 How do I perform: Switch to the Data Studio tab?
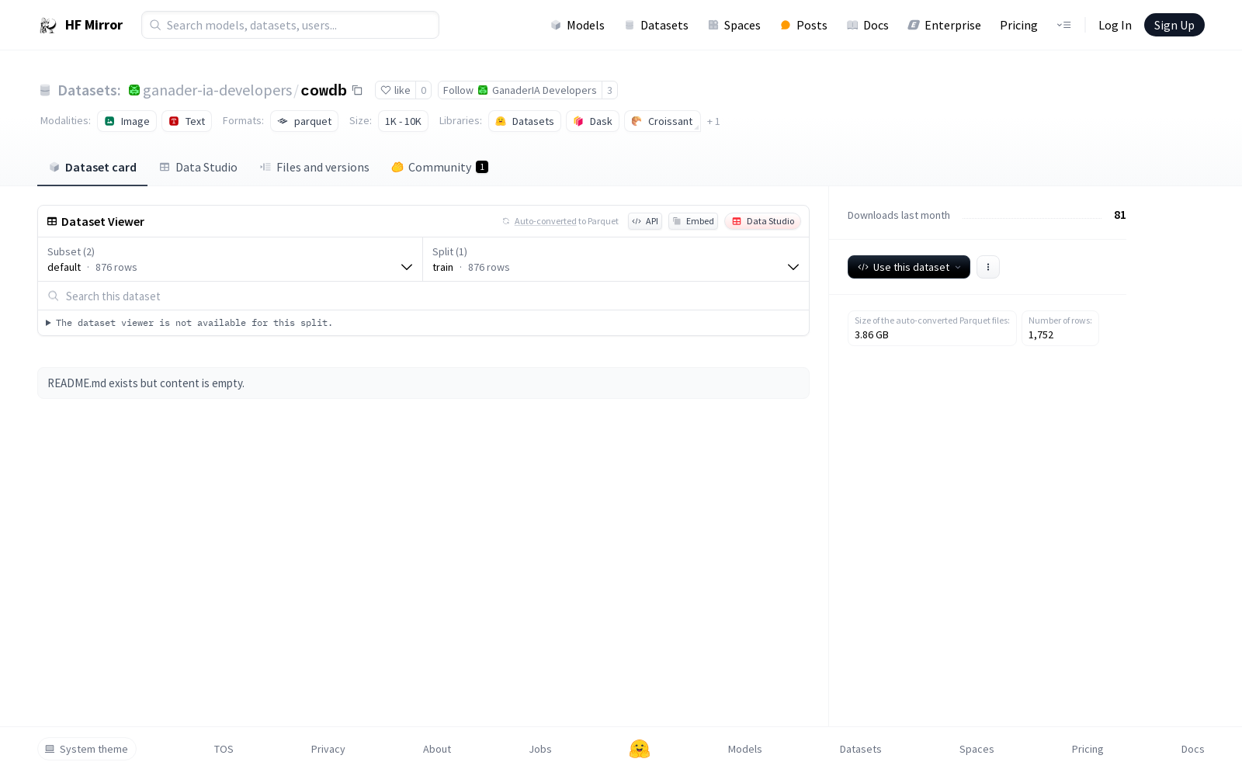click(199, 167)
